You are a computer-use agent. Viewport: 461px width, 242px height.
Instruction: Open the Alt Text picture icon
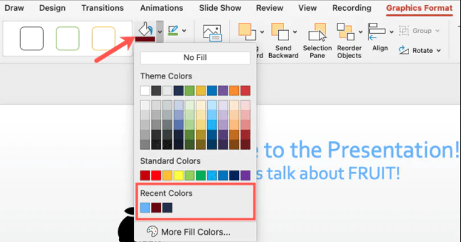tap(212, 32)
